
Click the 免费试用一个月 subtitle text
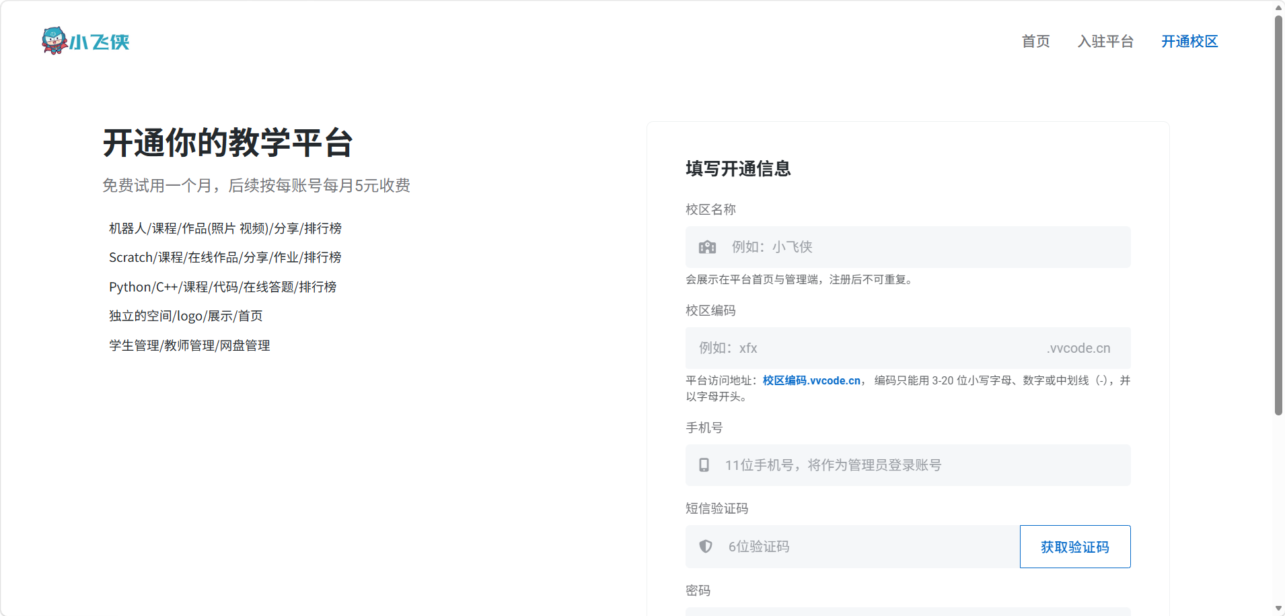point(256,186)
